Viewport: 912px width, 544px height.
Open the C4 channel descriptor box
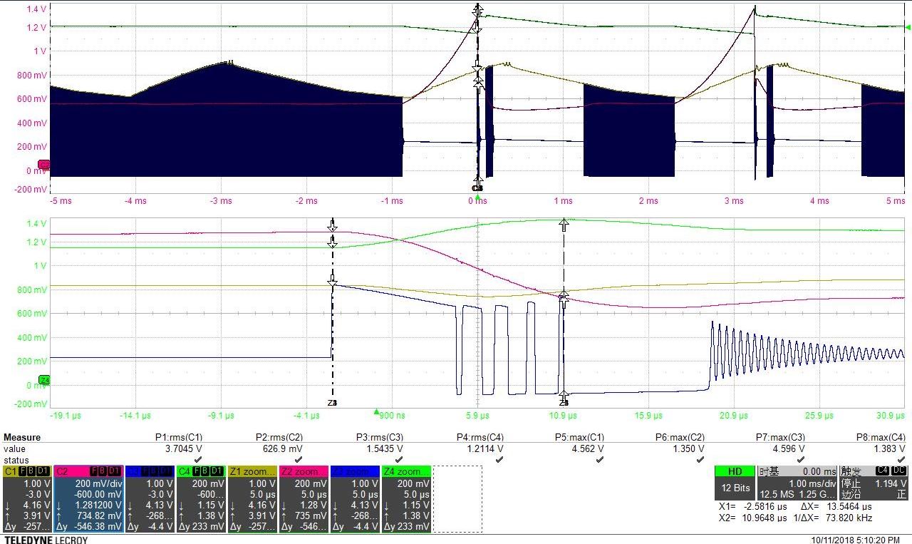pos(201,499)
